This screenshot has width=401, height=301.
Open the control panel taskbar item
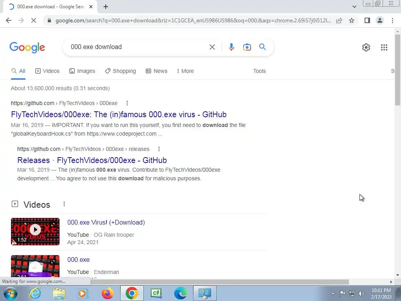pyautogui.click(x=204, y=293)
